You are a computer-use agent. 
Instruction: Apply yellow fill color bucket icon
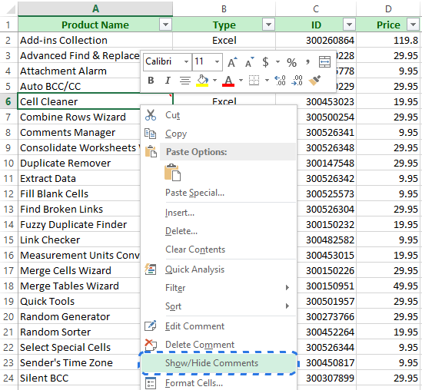202,81
